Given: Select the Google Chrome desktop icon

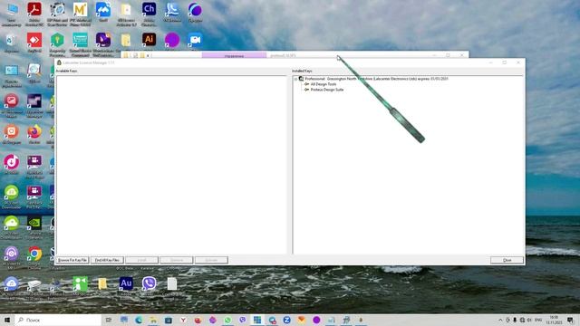Looking at the screenshot, I should point(34,254).
